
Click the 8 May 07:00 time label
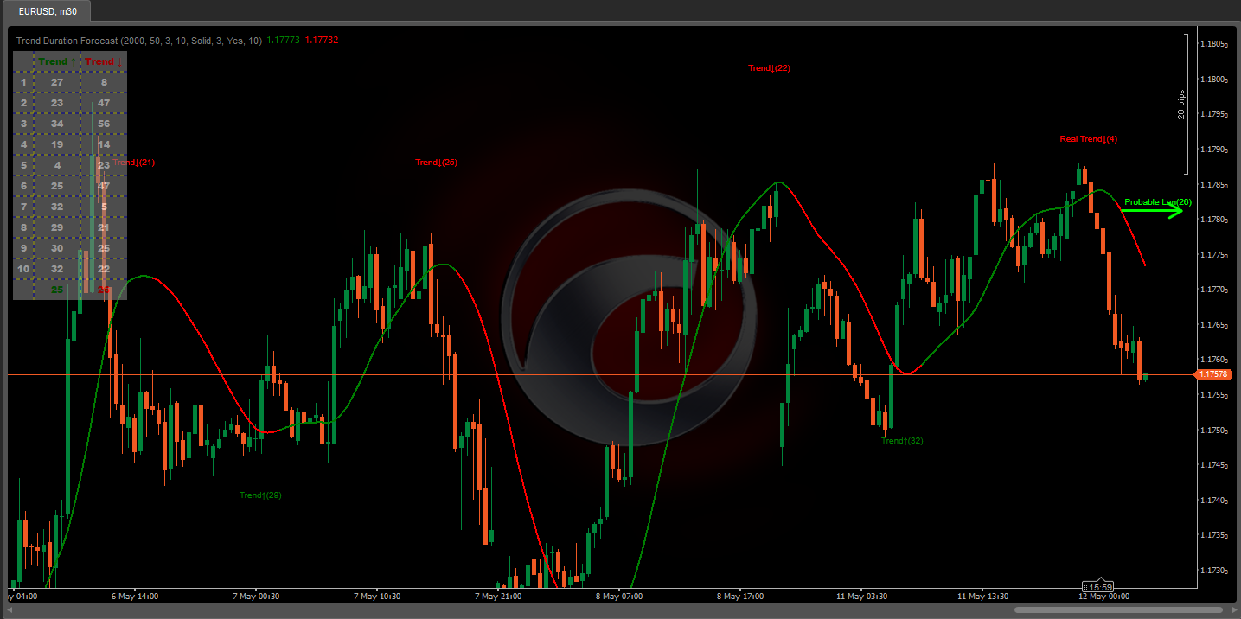tap(618, 597)
